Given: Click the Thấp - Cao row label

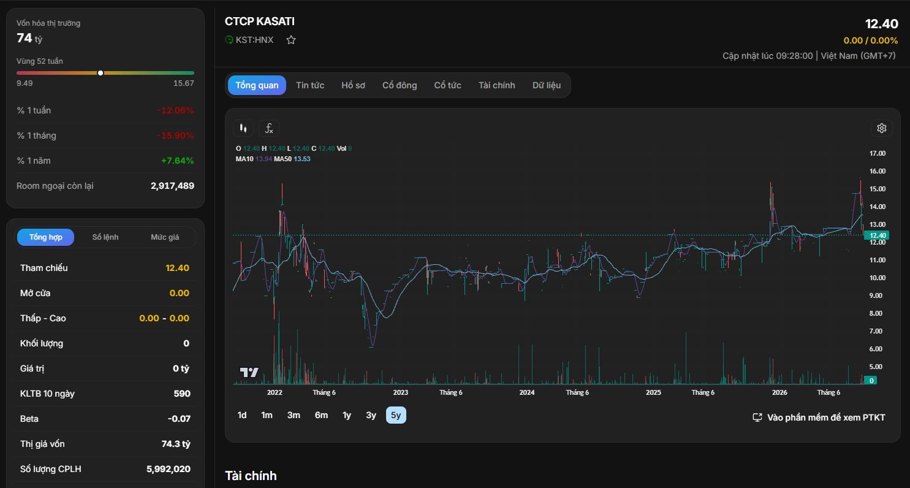Looking at the screenshot, I should (43, 318).
